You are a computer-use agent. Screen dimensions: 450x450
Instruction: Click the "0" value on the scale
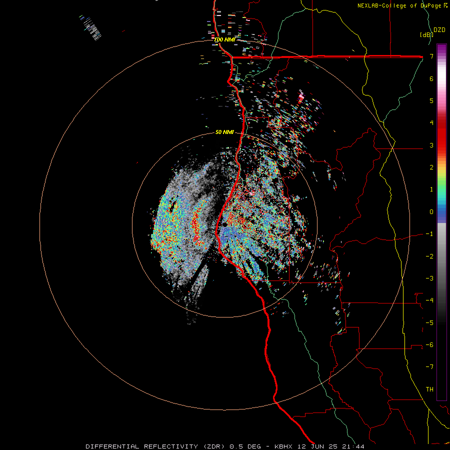click(x=431, y=212)
